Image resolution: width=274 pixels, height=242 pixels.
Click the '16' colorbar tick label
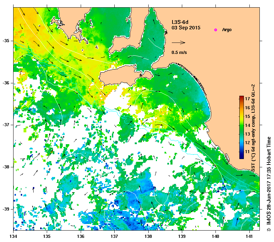[x=247, y=108]
